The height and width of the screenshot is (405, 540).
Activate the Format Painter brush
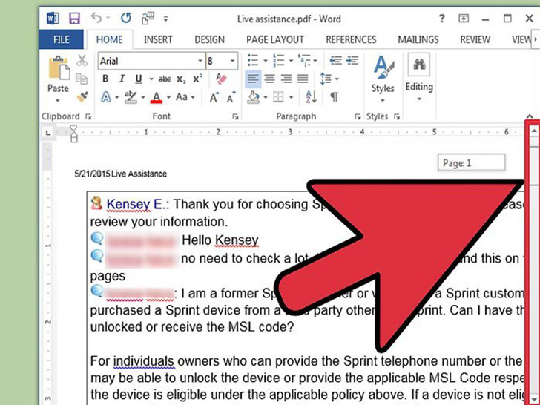point(82,96)
